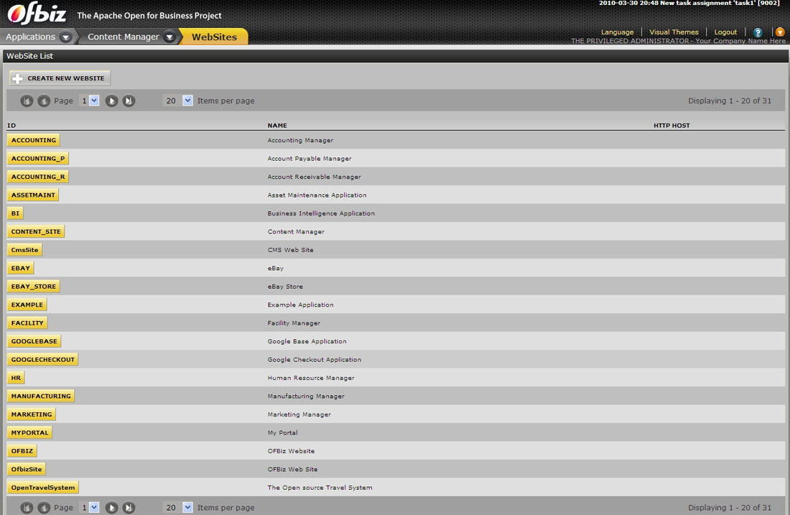Image resolution: width=790 pixels, height=515 pixels.
Task: Open the OfbizSite website ID
Action: [27, 469]
